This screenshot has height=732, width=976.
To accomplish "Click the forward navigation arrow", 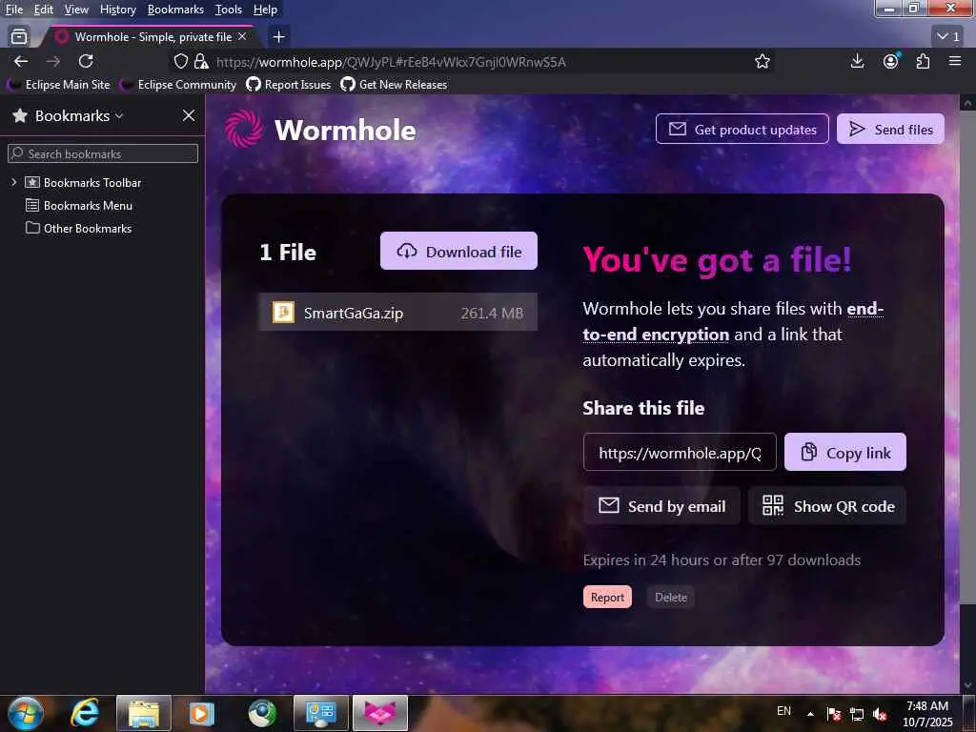I will click(x=53, y=61).
